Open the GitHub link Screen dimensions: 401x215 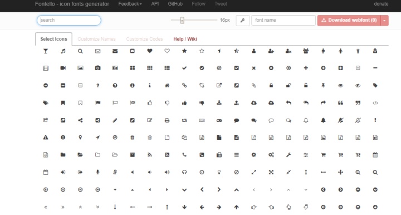point(175,4)
